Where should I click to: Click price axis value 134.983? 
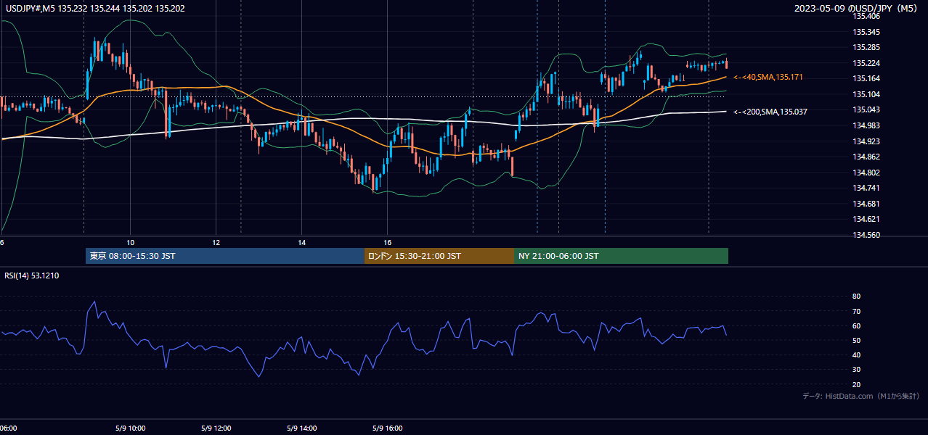pos(866,125)
